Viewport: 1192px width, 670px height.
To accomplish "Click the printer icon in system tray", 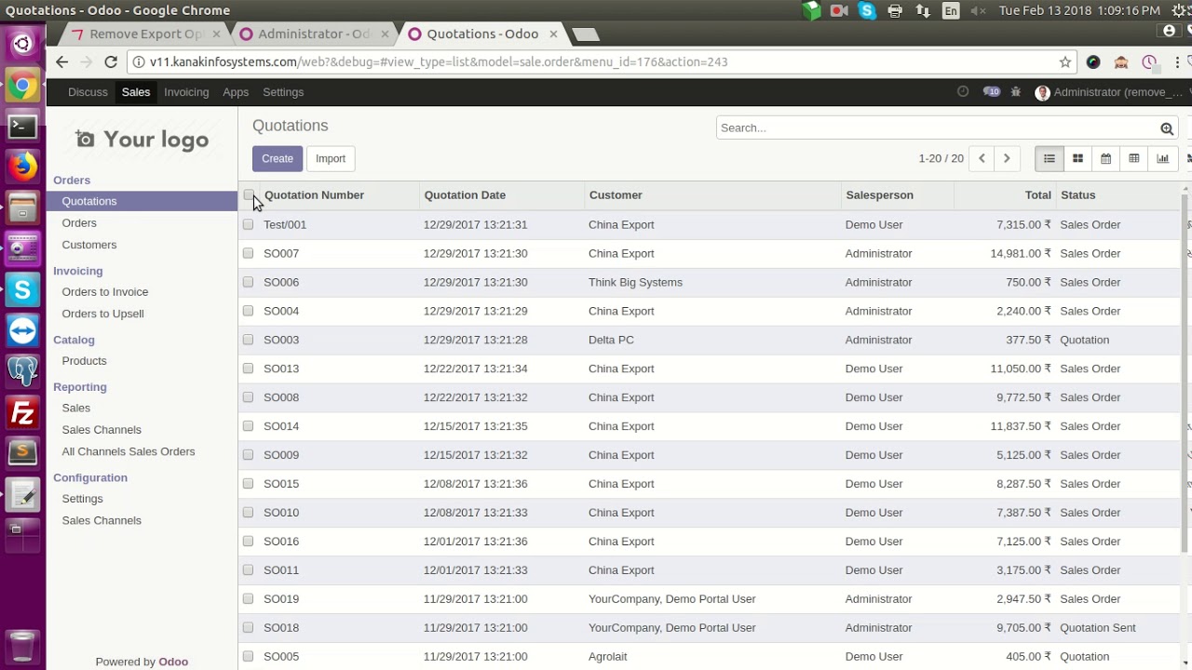I will pos(895,11).
